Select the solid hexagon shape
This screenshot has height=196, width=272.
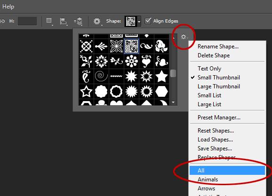click(x=161, y=91)
